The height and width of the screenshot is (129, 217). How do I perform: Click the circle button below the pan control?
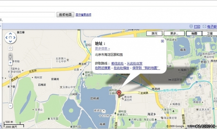click(x=11, y=48)
